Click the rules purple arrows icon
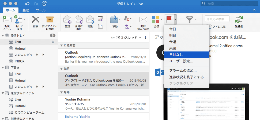Viewport: 260px width, 120px height. [x=126, y=26]
